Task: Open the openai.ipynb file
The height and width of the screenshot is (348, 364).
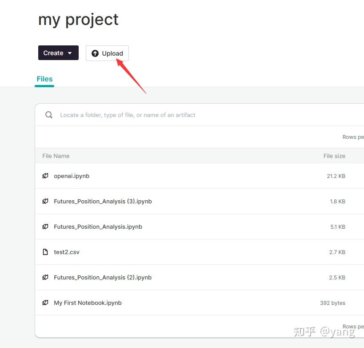Action: (72, 176)
